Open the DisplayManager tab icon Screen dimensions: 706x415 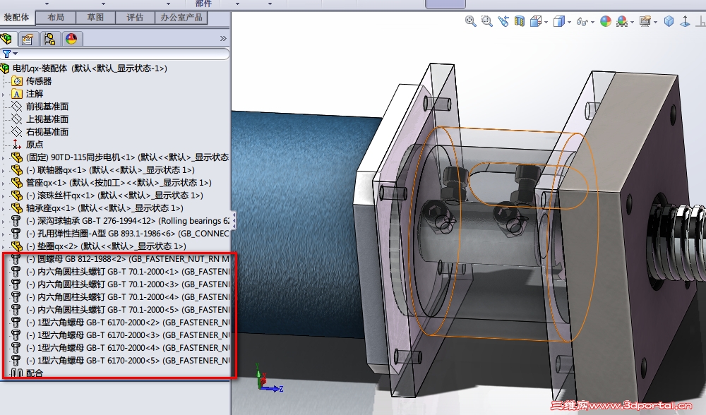coord(71,39)
